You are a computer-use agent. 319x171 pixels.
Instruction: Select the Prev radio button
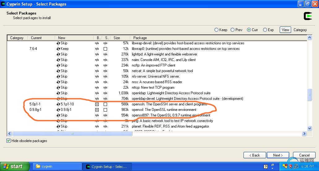[x=232, y=30]
